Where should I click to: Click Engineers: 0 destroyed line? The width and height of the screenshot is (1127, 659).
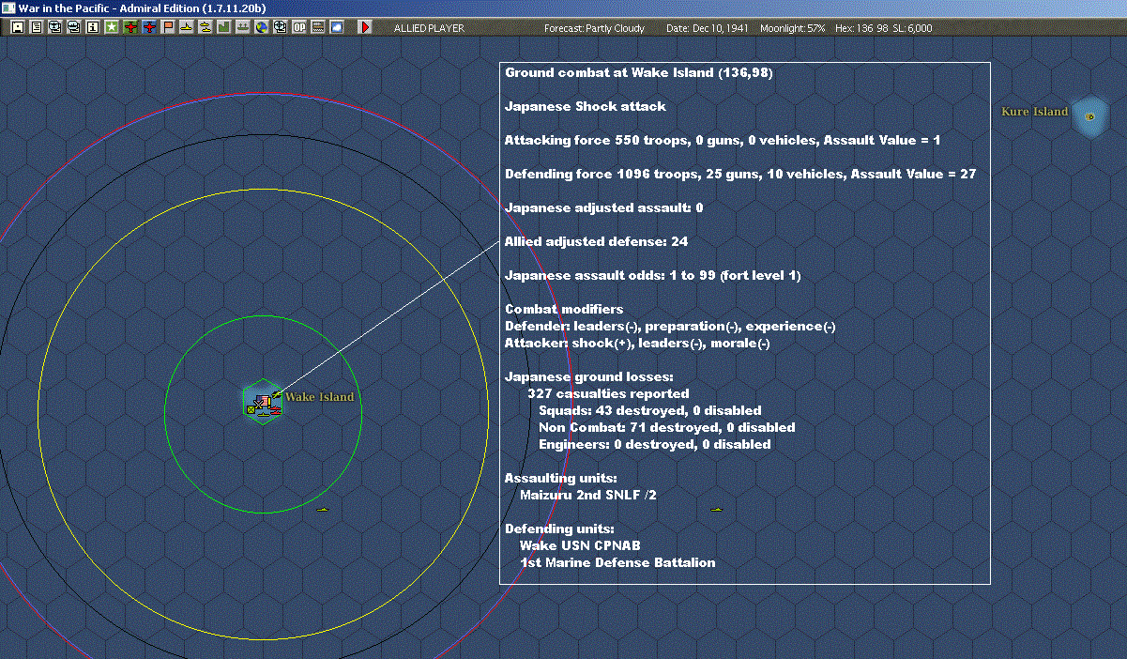[x=655, y=444]
